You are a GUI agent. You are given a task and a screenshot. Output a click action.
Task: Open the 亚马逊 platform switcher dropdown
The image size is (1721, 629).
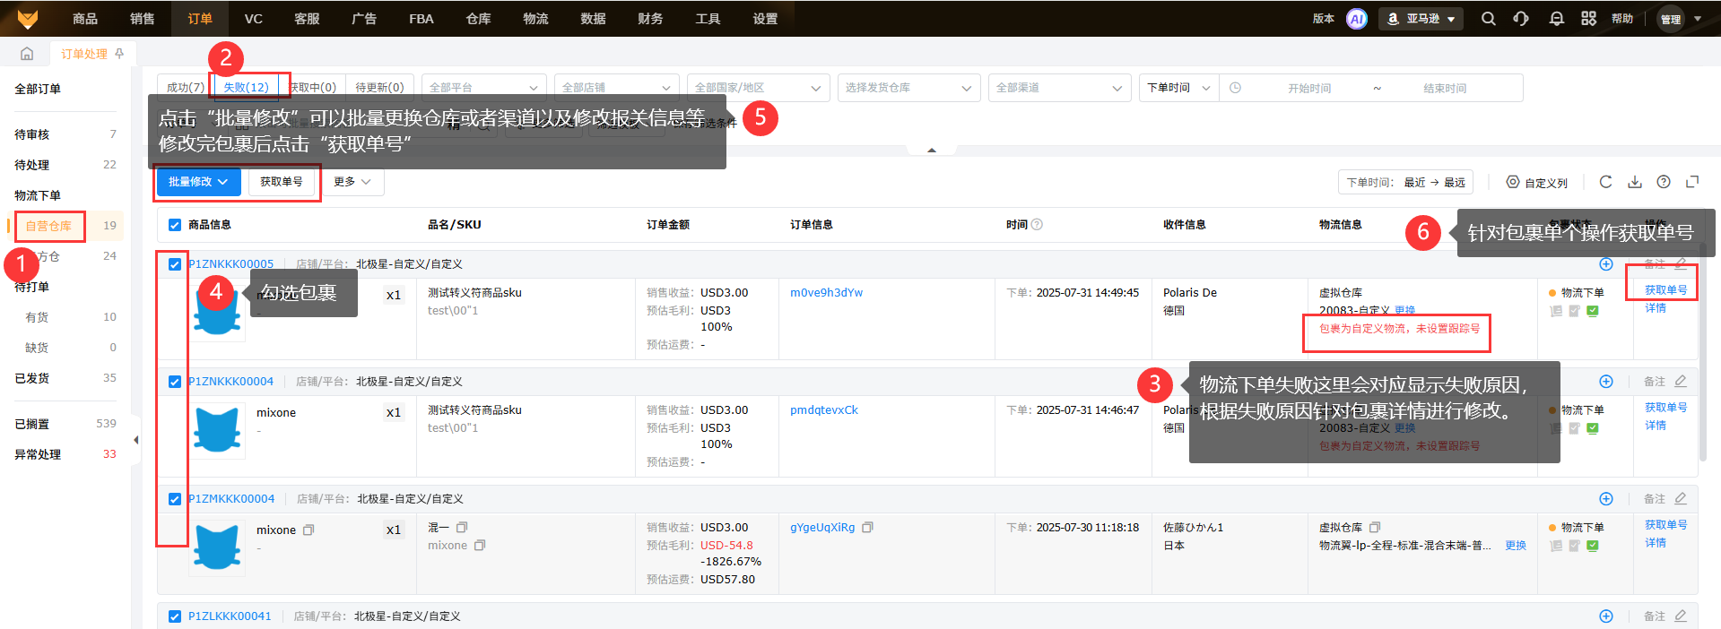[x=1421, y=19]
